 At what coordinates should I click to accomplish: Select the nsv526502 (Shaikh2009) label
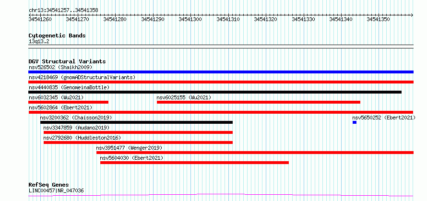(60, 67)
